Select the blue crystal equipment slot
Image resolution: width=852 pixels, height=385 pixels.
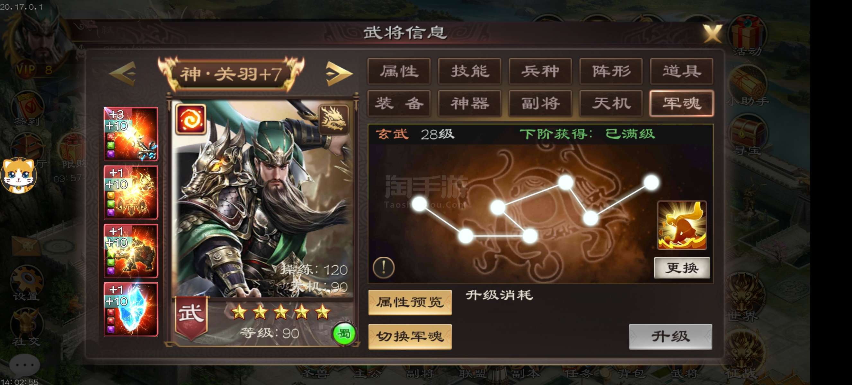point(131,309)
